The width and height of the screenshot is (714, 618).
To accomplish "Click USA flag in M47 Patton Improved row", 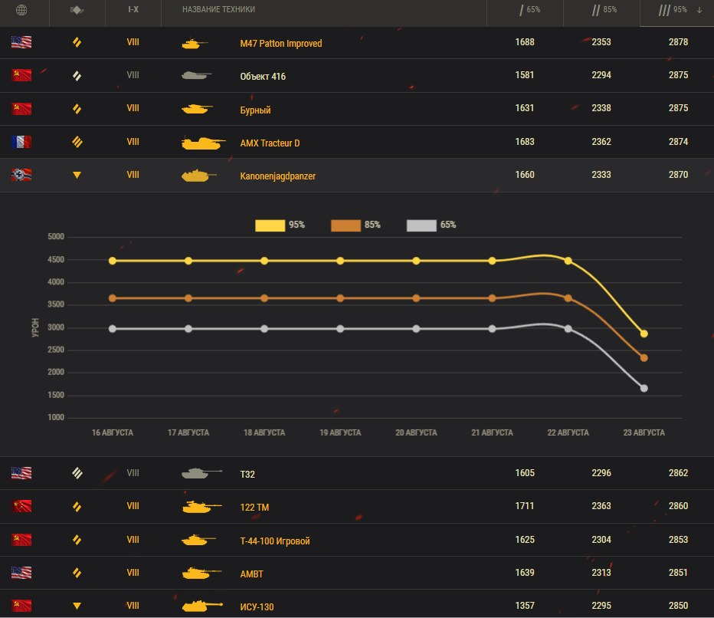I will pos(21,42).
